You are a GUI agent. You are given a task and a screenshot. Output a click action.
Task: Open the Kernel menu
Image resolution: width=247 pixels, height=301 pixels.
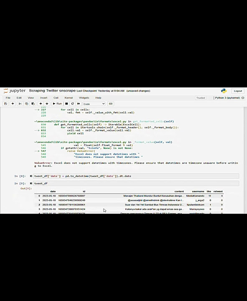(69, 98)
